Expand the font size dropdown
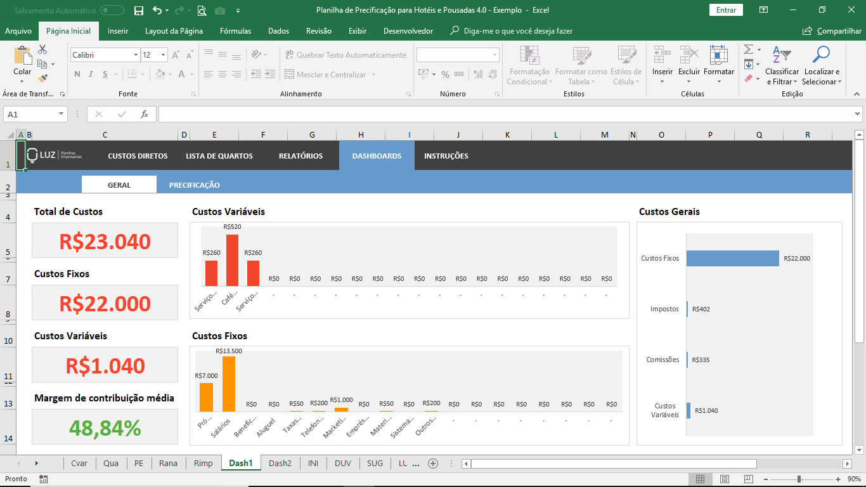Screen dimensions: 866x487 tap(163, 55)
